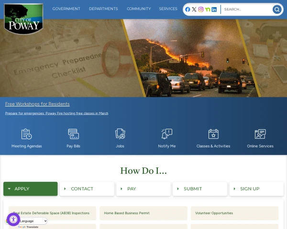Open the Notify Me bell icon
The height and width of the screenshot is (229, 287).
167,134
